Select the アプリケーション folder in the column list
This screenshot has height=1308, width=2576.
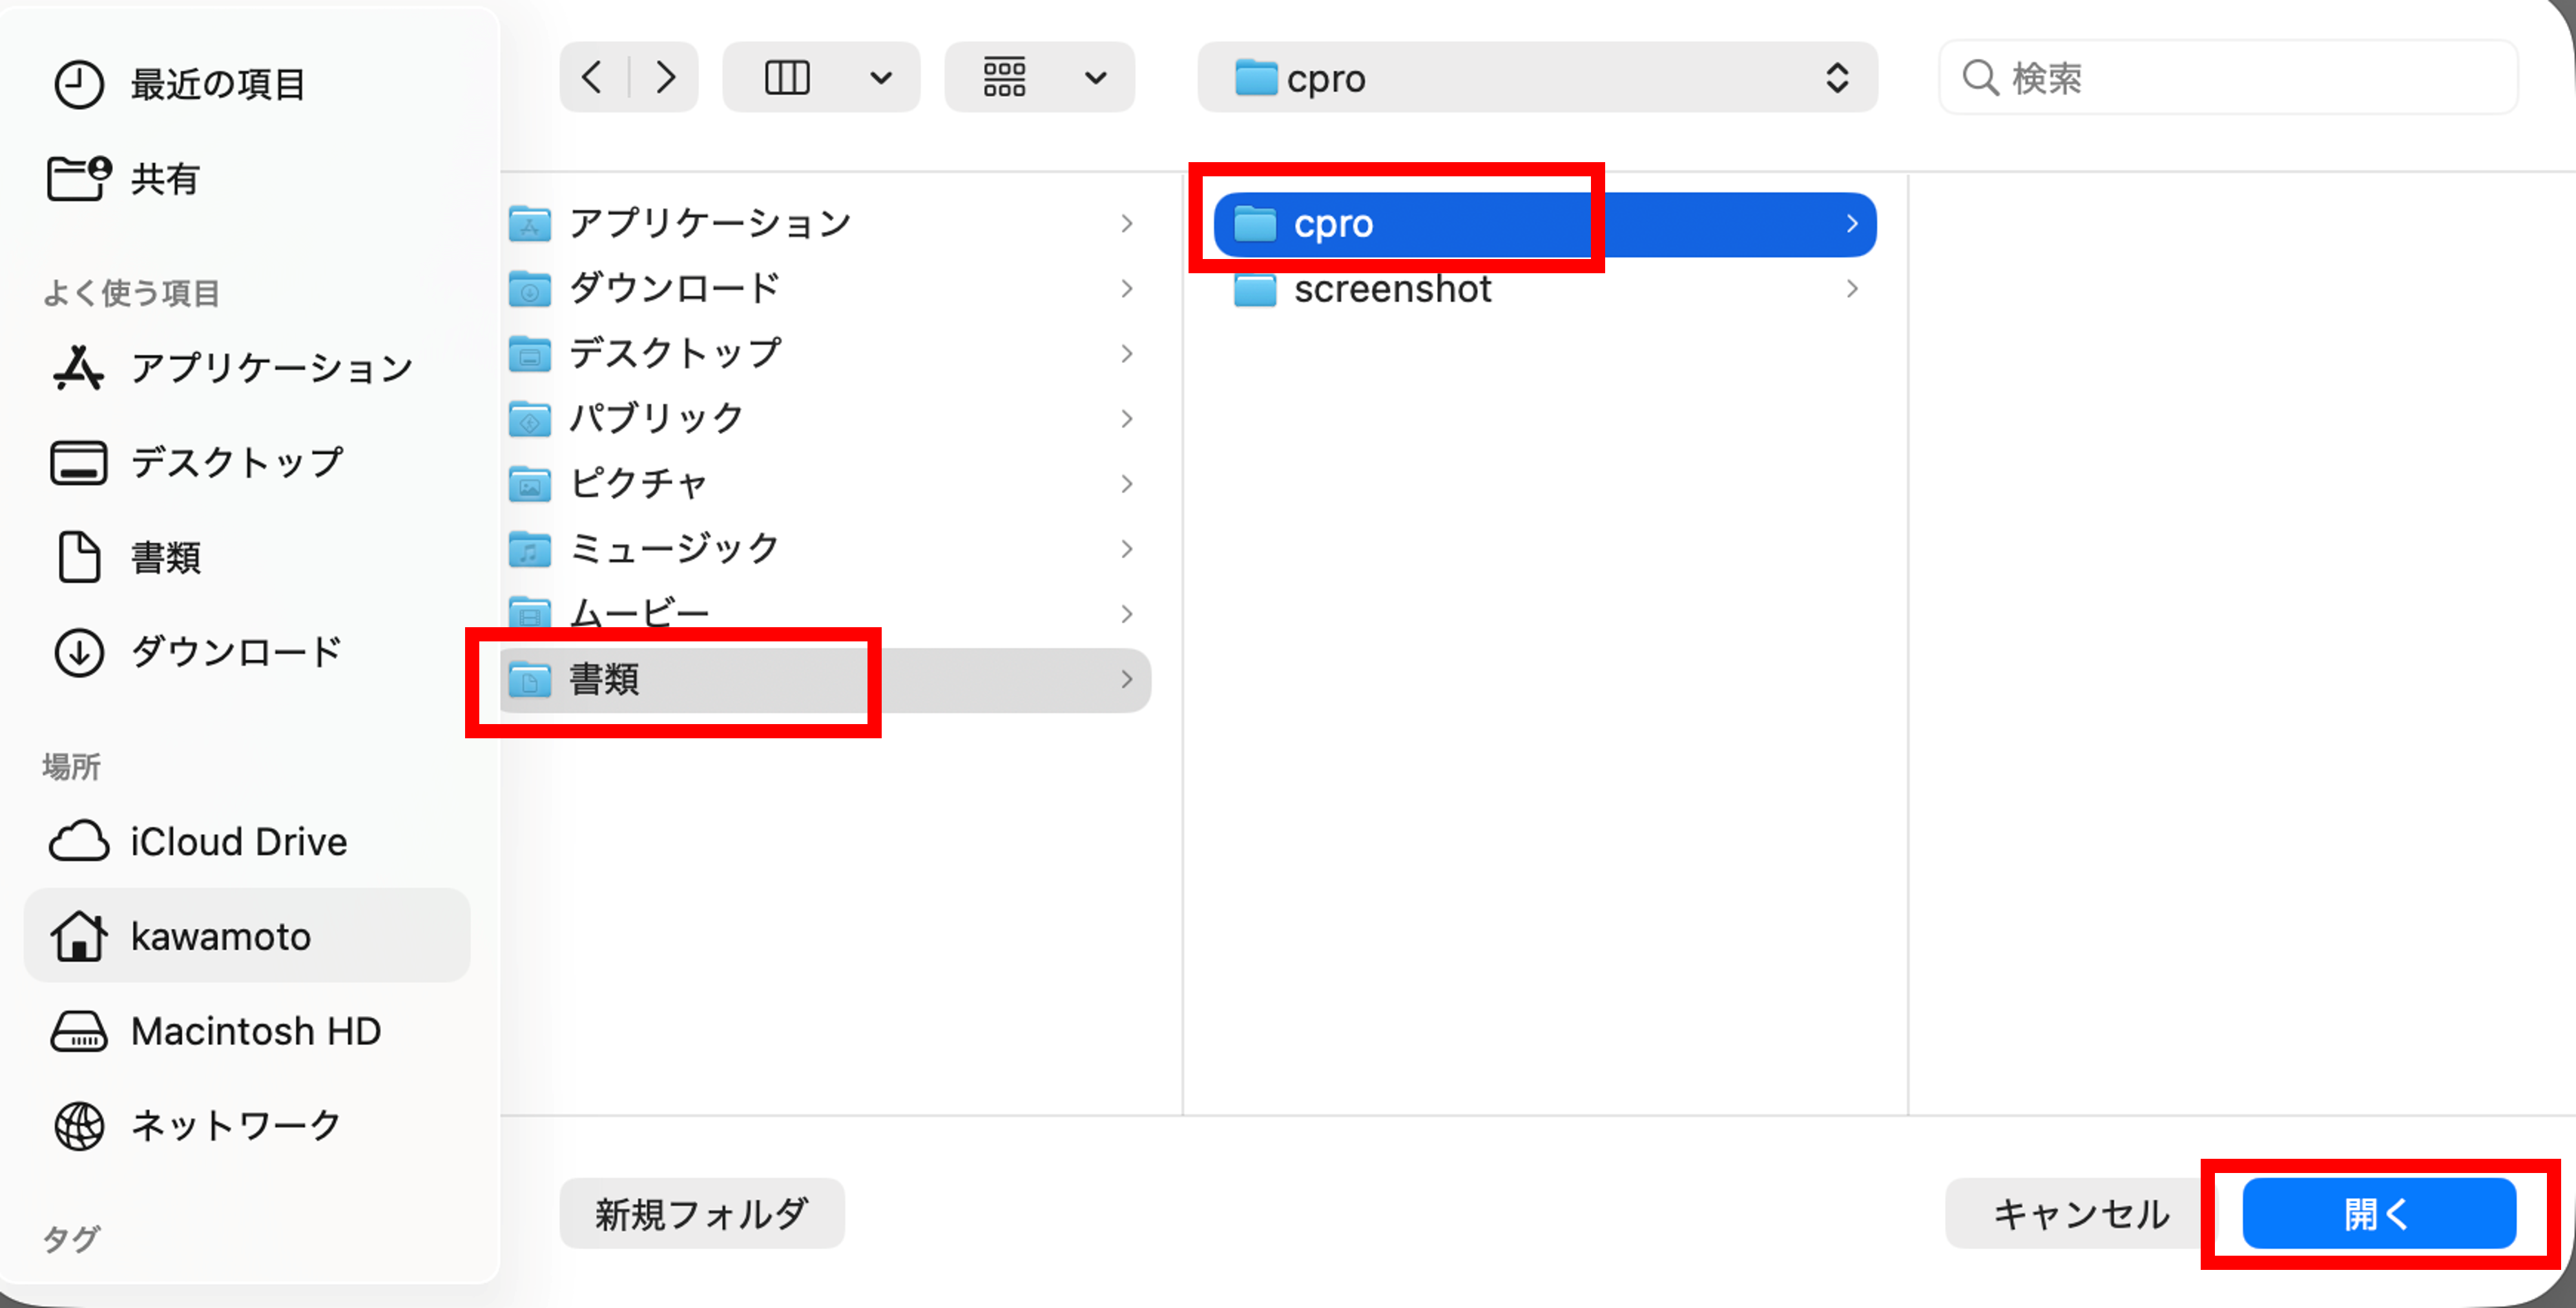(825, 223)
